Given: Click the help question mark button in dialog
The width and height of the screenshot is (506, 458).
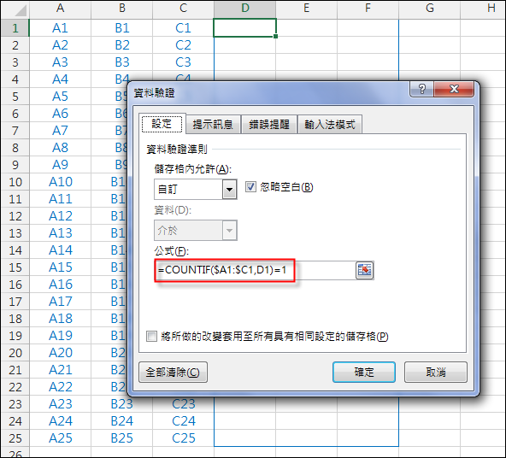Looking at the screenshot, I should (x=421, y=89).
